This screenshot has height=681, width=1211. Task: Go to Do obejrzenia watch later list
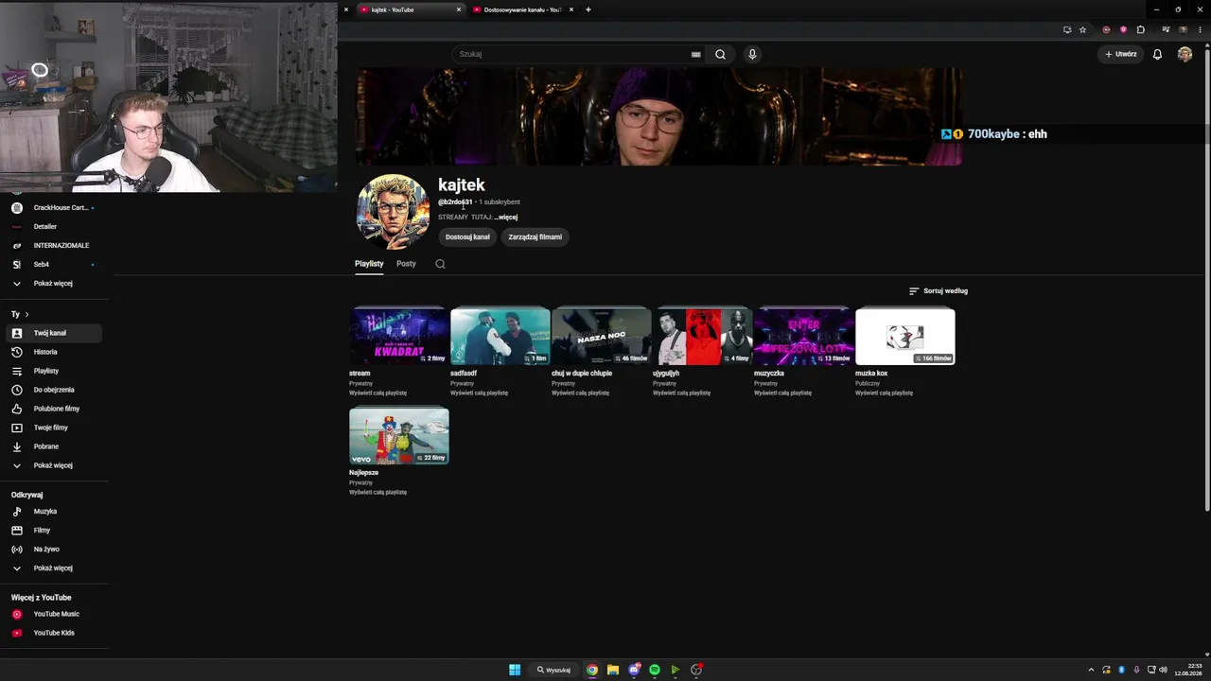[x=54, y=390]
